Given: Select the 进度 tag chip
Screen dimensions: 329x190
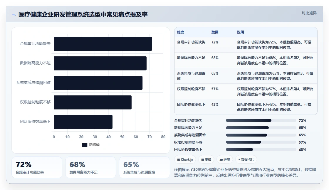Looking at the screenshot, I should click(224, 159).
